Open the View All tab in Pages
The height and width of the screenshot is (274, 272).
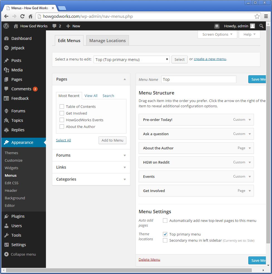tap(91, 95)
